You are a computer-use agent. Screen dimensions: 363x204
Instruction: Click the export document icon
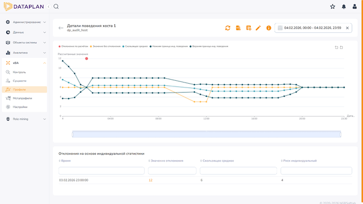click(x=238, y=28)
